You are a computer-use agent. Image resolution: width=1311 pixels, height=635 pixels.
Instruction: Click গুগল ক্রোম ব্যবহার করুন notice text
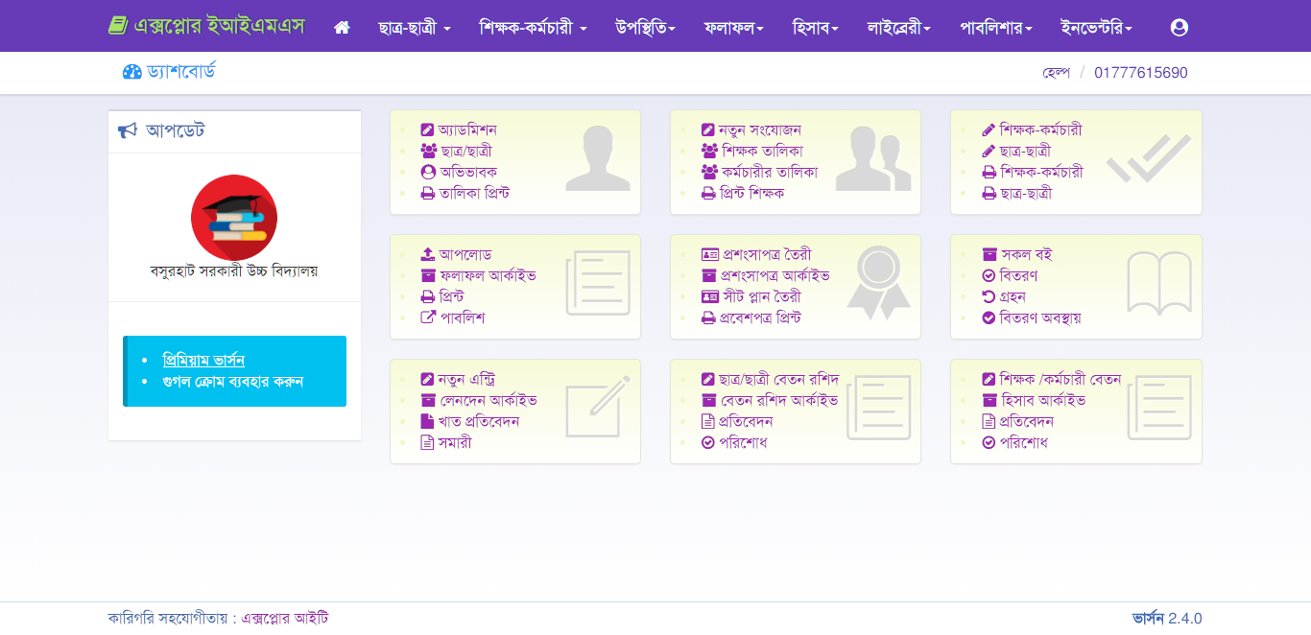point(233,382)
